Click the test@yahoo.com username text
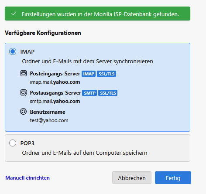 (x=49, y=120)
